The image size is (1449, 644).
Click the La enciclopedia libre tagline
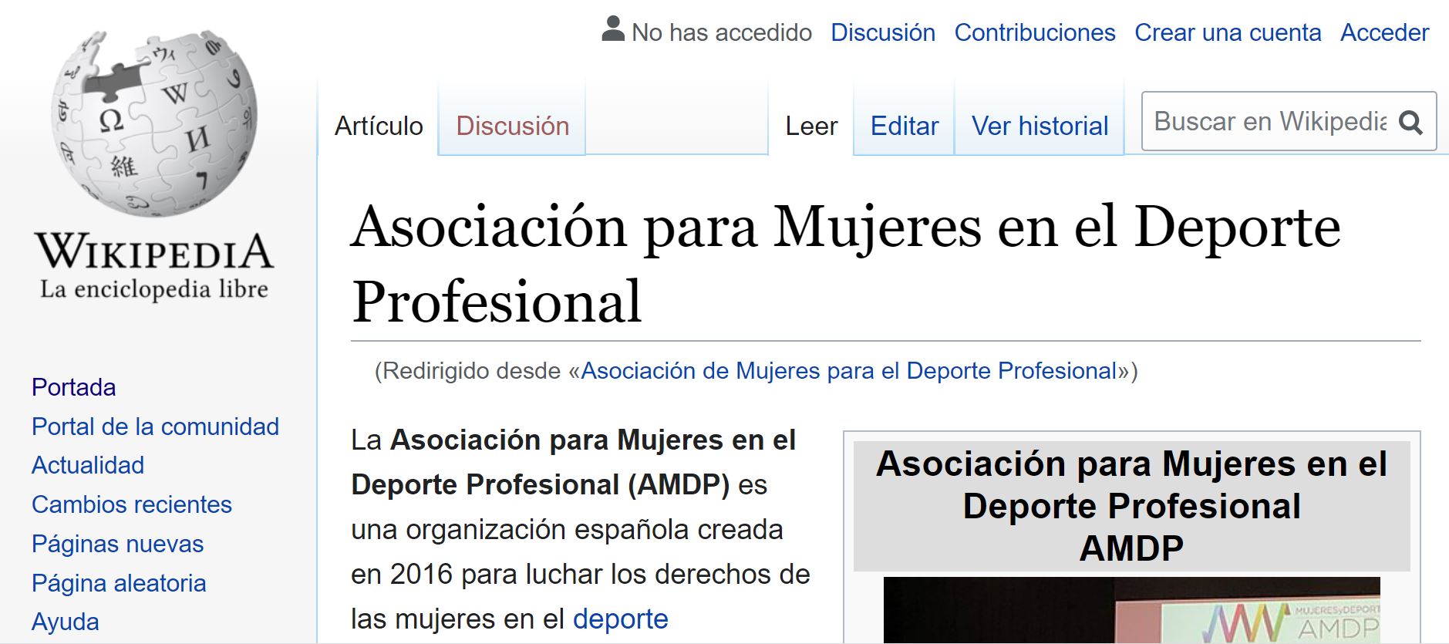click(154, 289)
